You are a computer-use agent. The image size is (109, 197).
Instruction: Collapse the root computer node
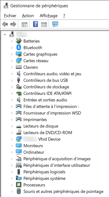pyautogui.click(x=5, y=34)
